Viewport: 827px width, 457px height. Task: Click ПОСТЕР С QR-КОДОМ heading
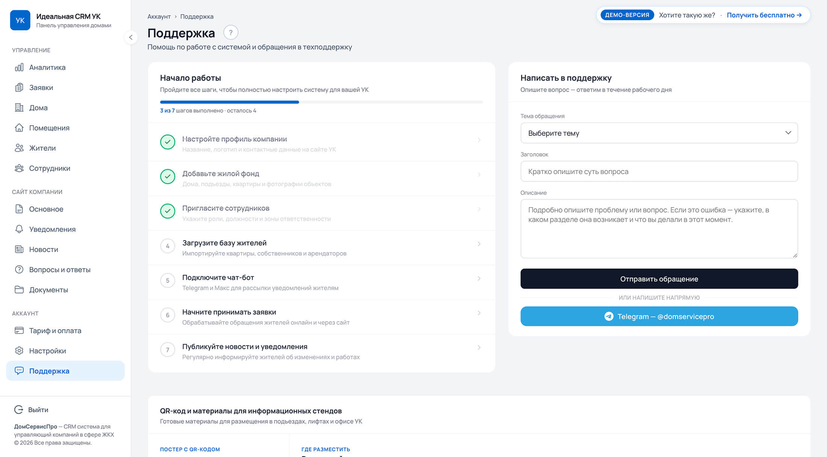click(x=190, y=449)
